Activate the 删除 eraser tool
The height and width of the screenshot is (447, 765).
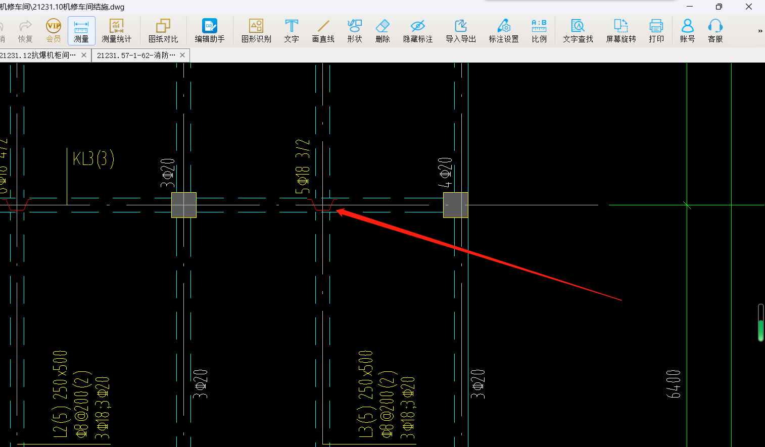pyautogui.click(x=382, y=31)
